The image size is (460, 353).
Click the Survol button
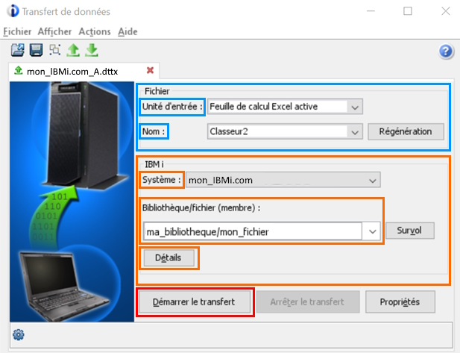(x=409, y=231)
